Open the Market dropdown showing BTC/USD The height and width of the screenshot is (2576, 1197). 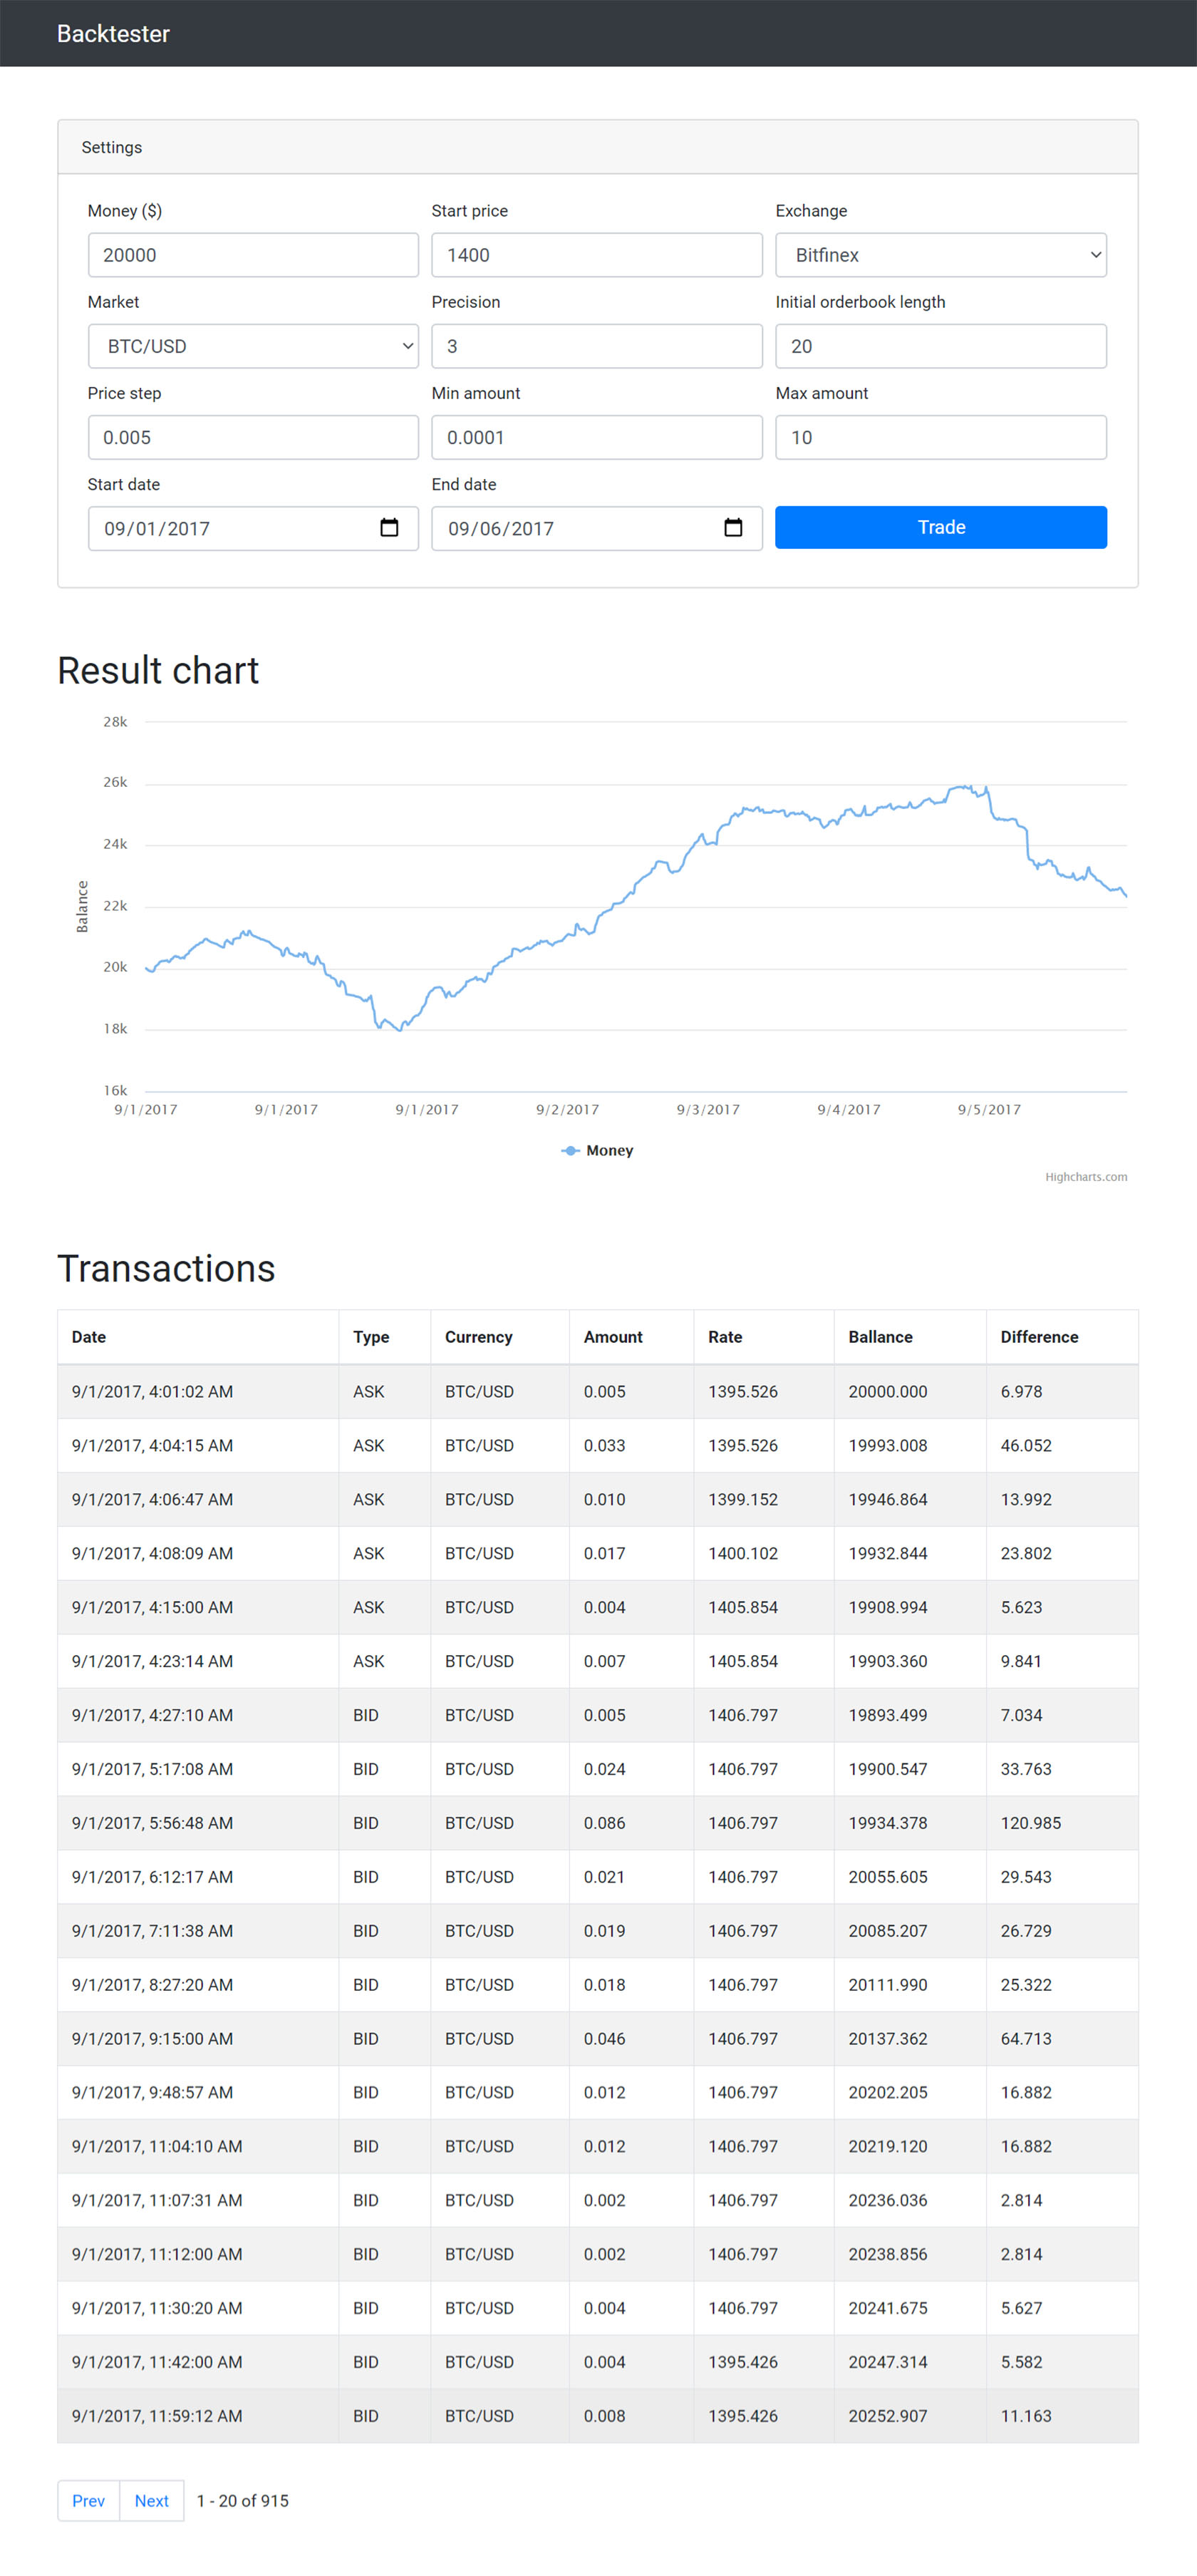pos(253,346)
